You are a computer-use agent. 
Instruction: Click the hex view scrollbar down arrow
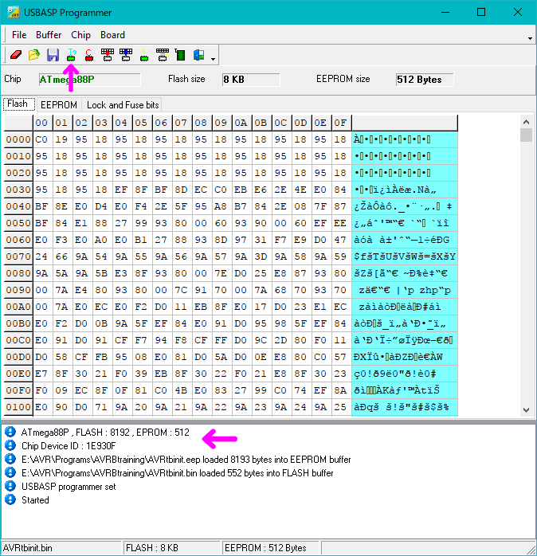526,410
